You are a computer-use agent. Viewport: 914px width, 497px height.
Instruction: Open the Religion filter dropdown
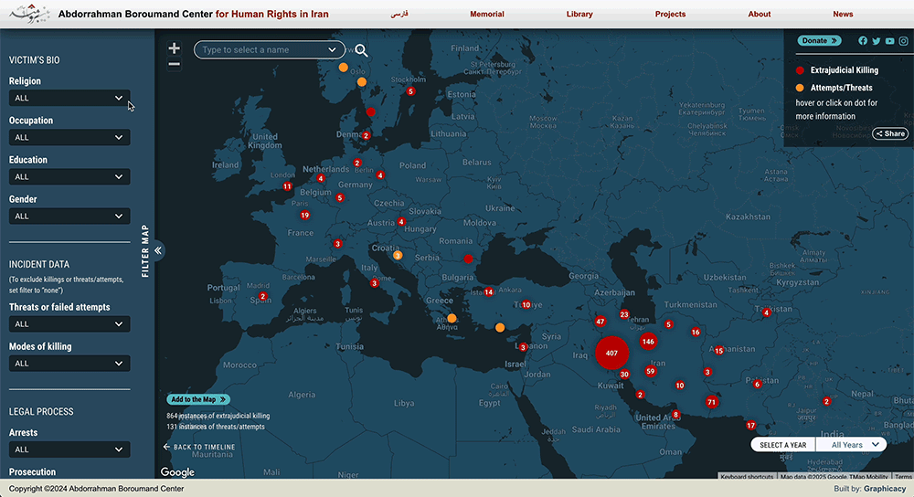click(69, 98)
